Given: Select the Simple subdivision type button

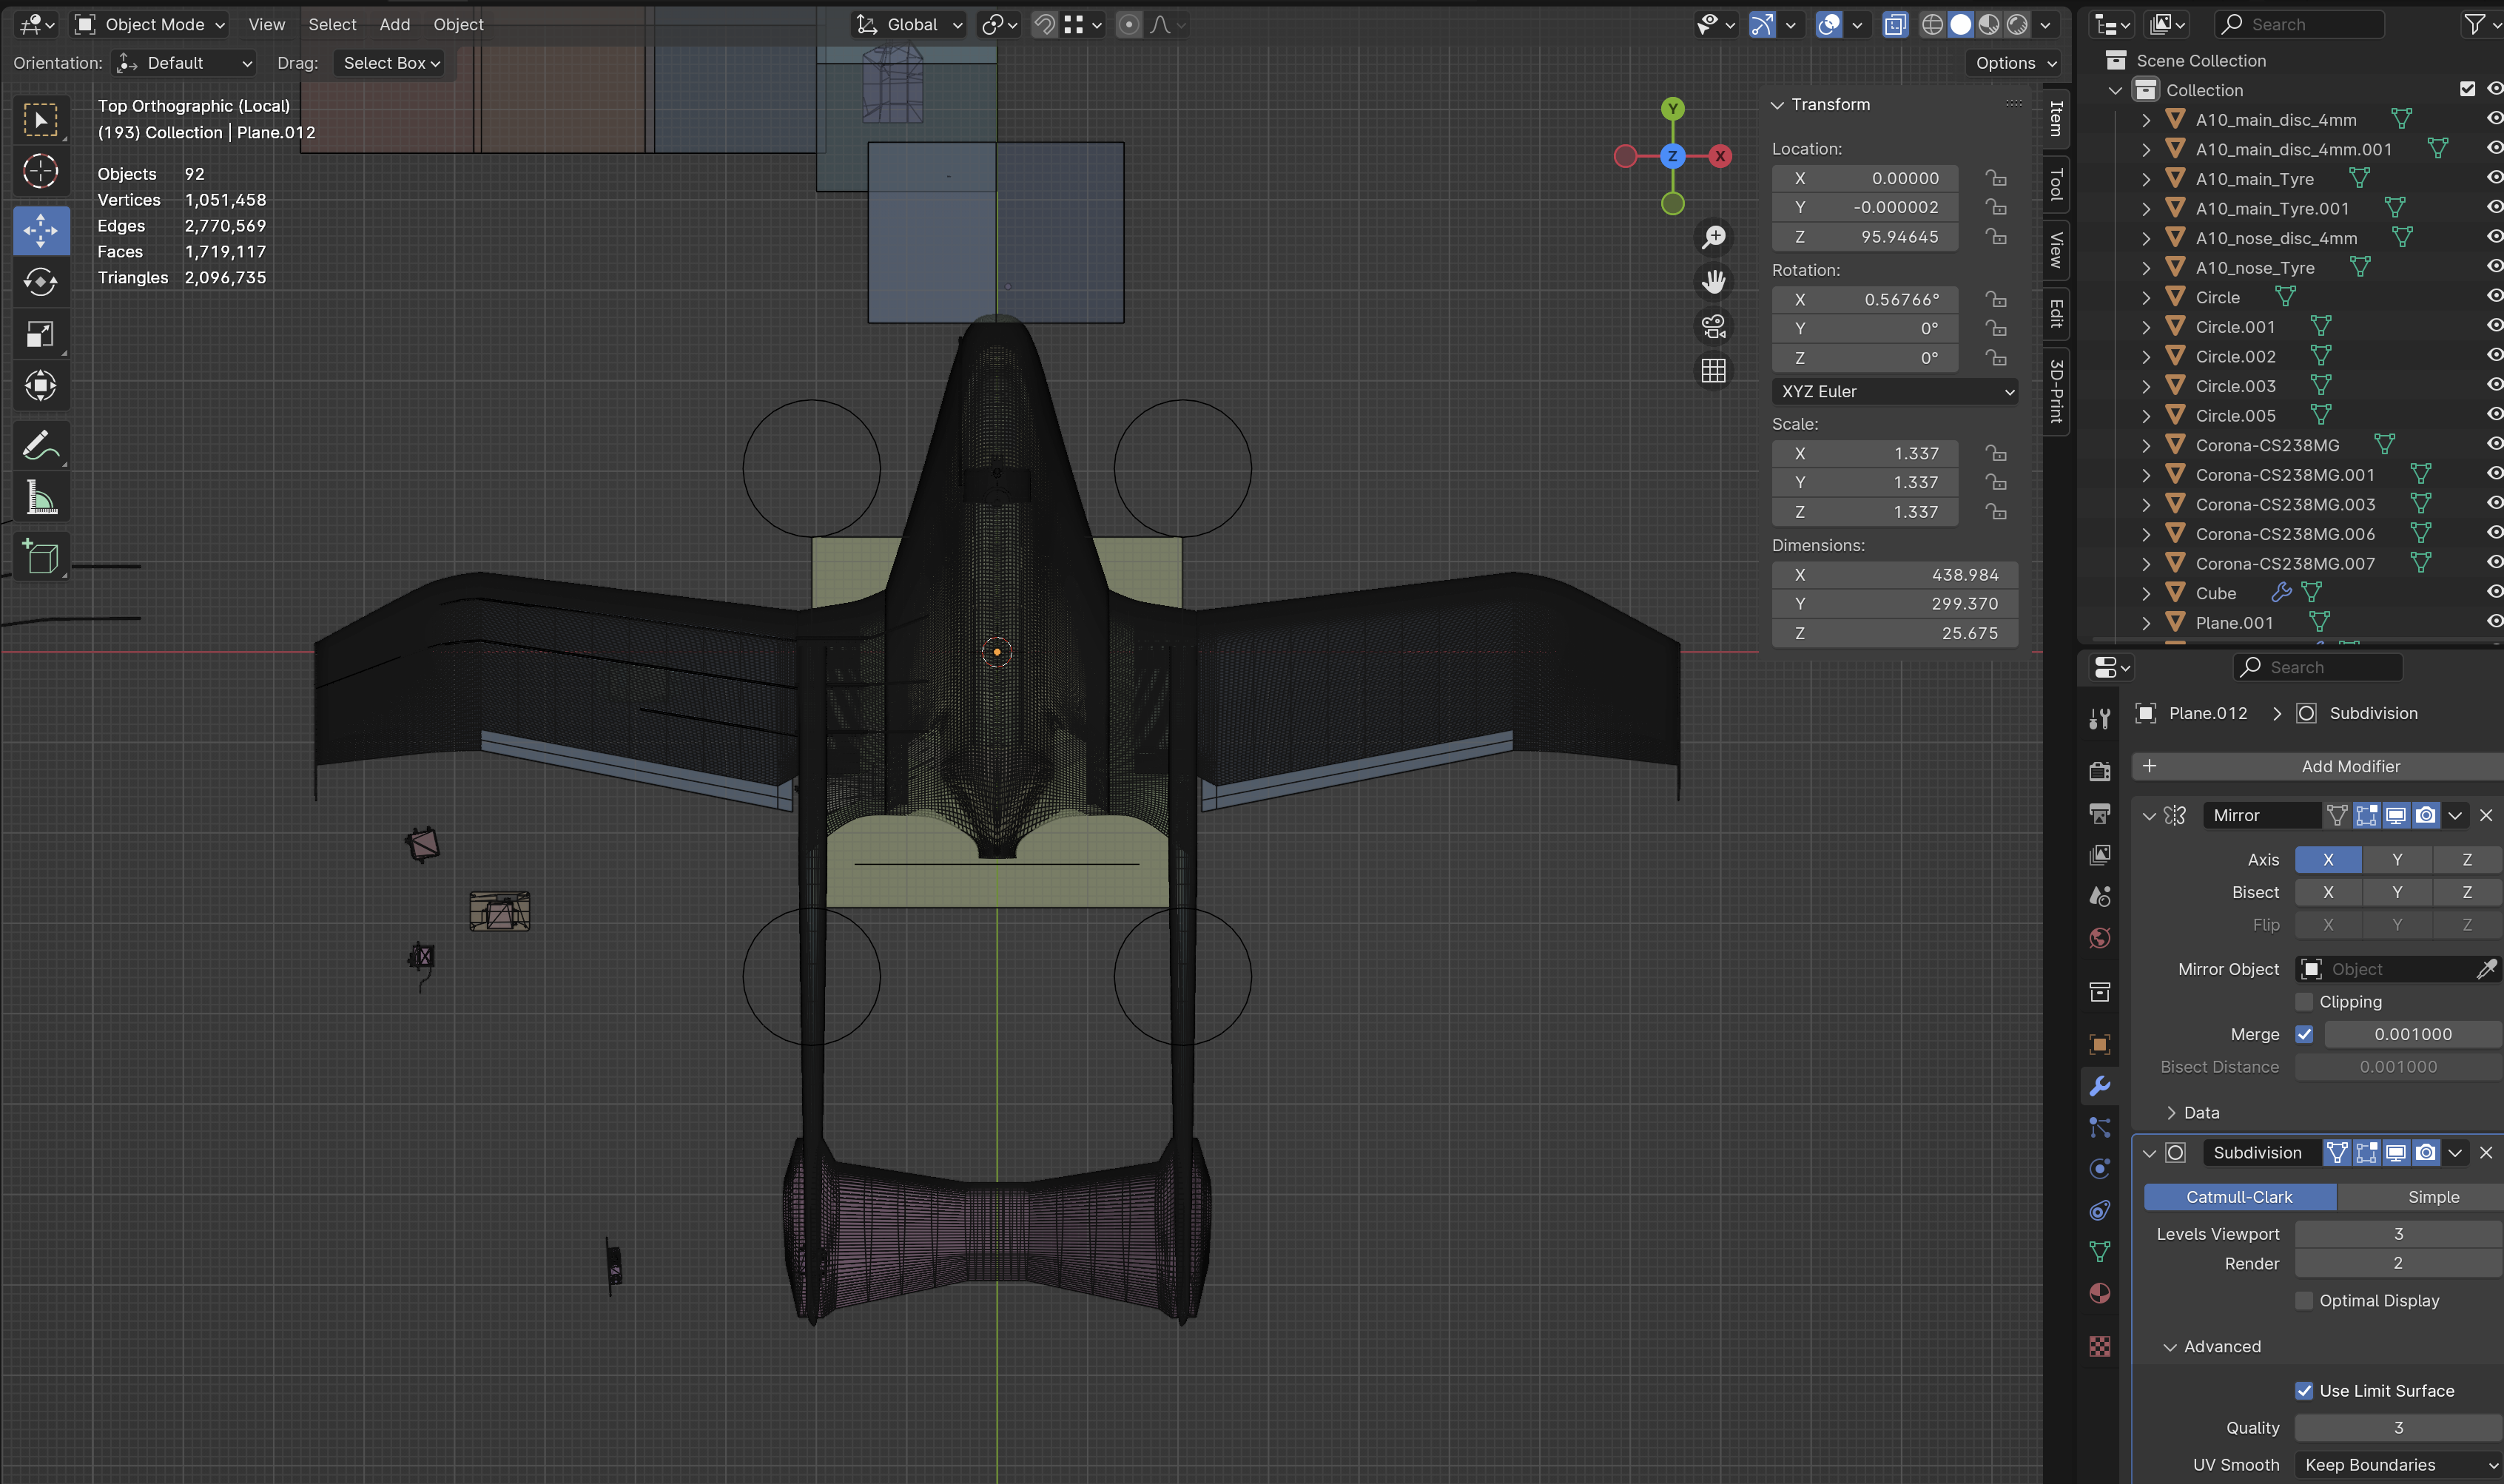Looking at the screenshot, I should point(2432,1197).
